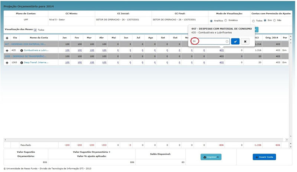Click Saldo Disponível value '80'
Viewport: 297px width, 172px height.
click(x=183, y=162)
